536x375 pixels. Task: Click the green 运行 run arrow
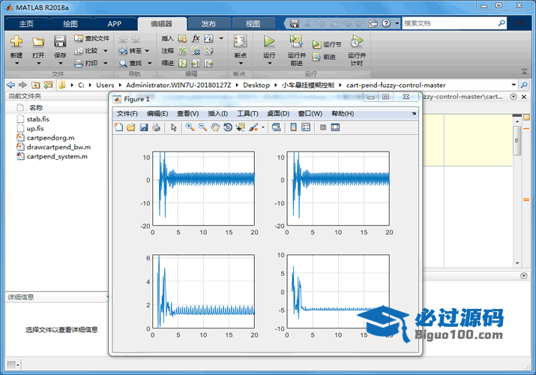(x=269, y=41)
